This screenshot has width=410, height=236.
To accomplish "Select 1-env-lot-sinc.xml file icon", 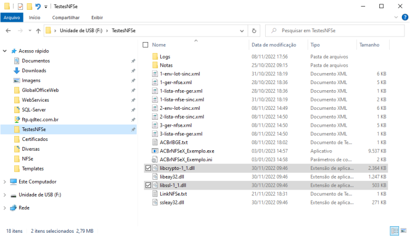I will [x=155, y=74].
